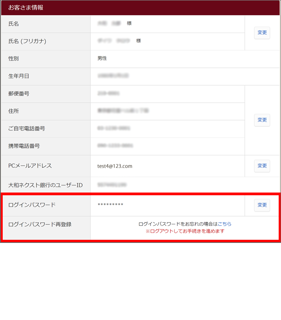Click 変更 next to PCメールアドレス
The image size is (281, 320).
click(262, 166)
